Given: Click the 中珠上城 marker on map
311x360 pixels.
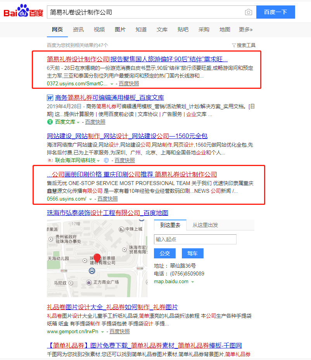Looking at the screenshot, I should [121, 229].
